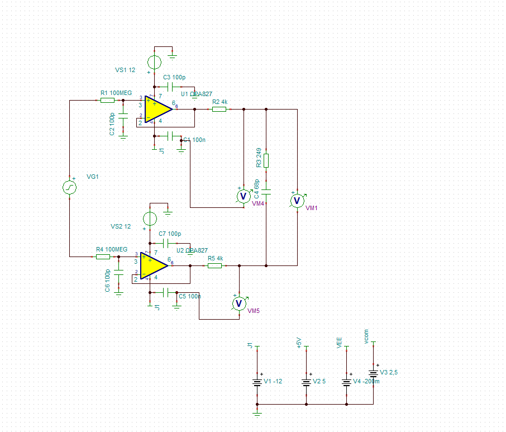Select capacitor C7 100p

(166, 243)
